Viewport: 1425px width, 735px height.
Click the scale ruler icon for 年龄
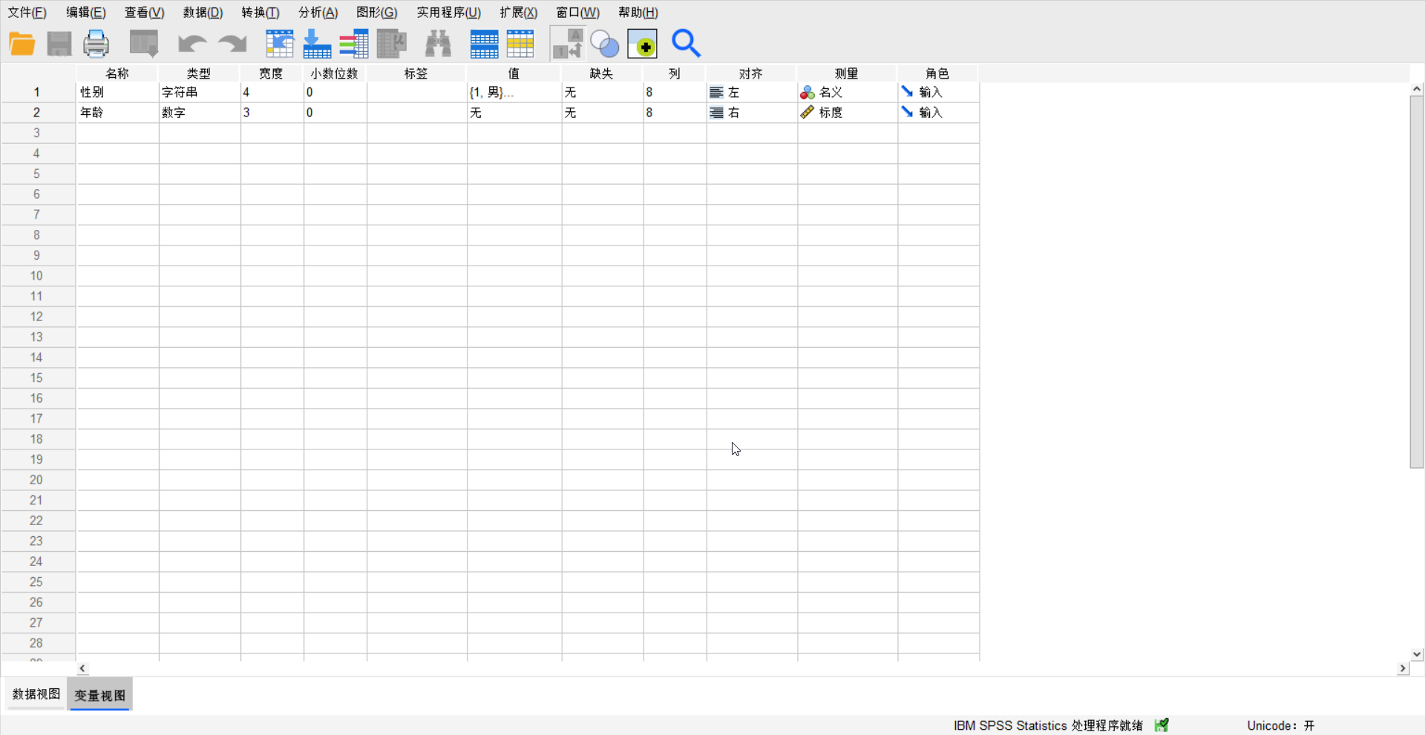point(807,113)
